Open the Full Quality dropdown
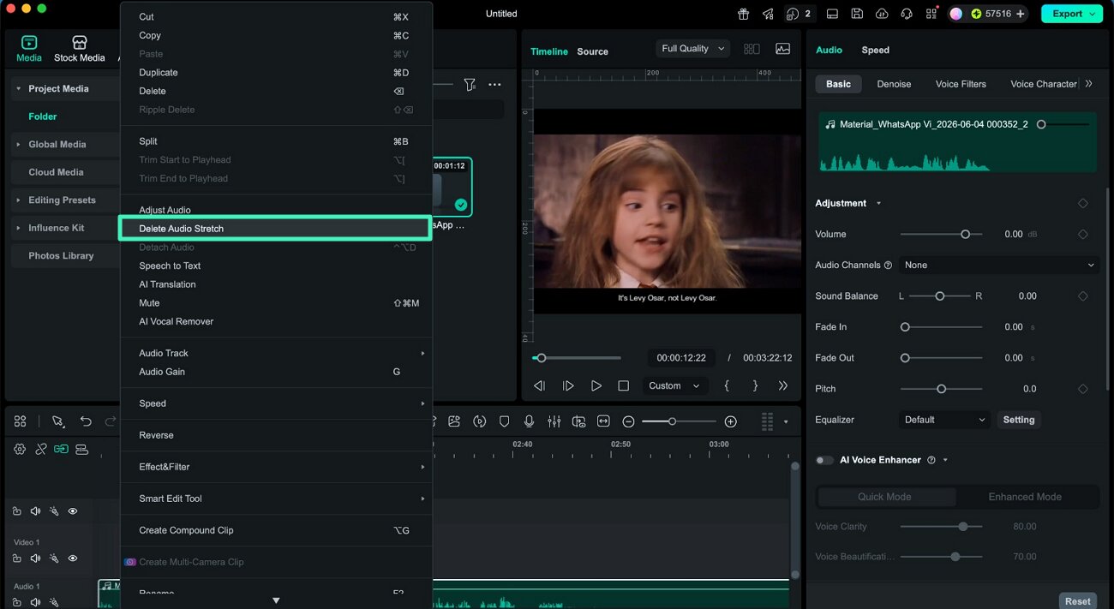Viewport: 1114px width, 609px height. pos(693,49)
